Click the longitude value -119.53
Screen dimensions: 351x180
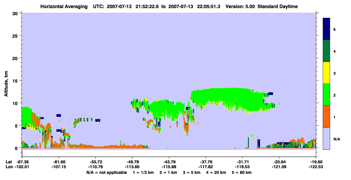coord(242,167)
